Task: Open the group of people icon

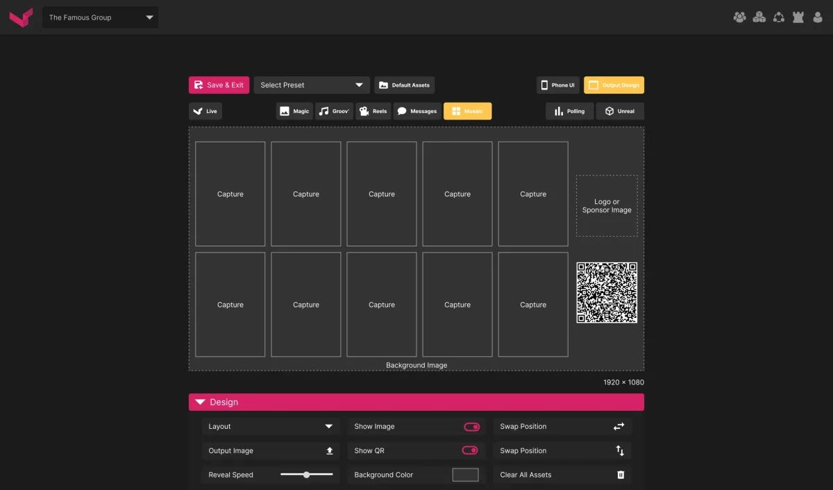Action: tap(740, 17)
